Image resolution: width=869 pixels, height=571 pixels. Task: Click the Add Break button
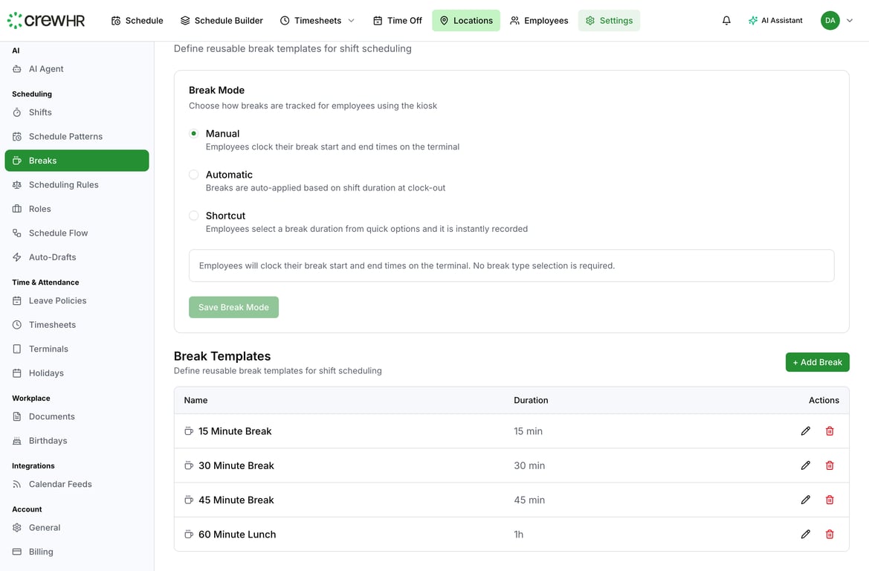[x=817, y=362]
